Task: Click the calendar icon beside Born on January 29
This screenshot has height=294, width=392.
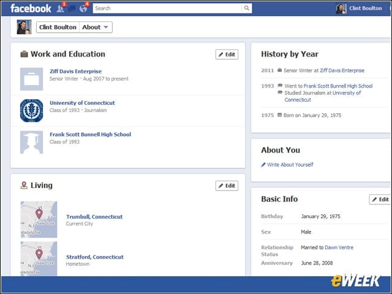Action: [x=279, y=115]
